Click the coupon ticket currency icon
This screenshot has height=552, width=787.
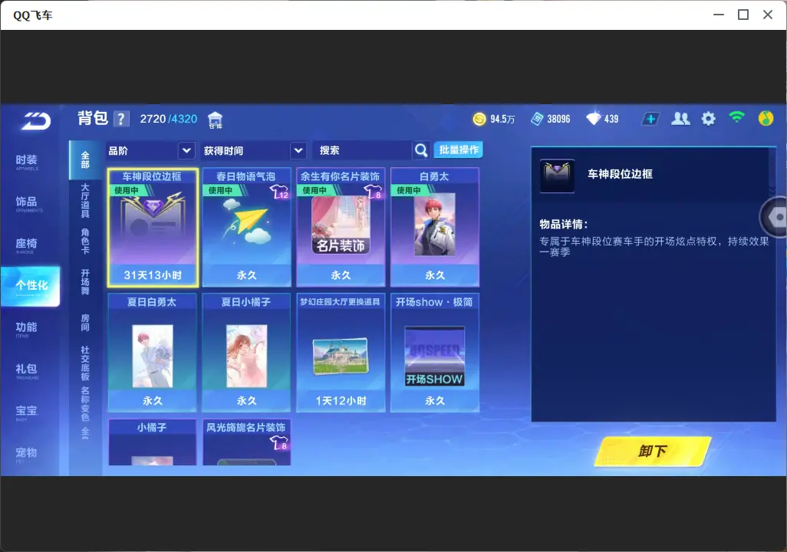[536, 119]
